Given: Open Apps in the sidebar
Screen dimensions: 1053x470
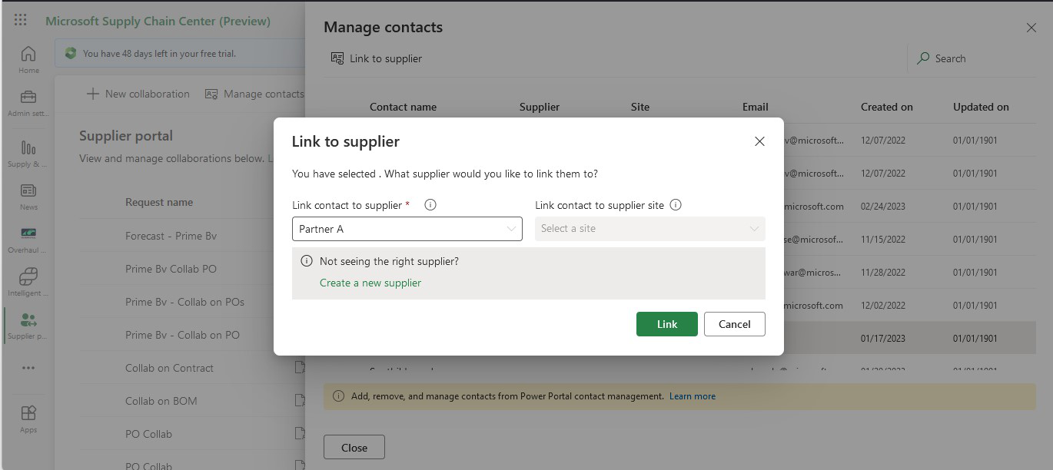Looking at the screenshot, I should pyautogui.click(x=28, y=419).
